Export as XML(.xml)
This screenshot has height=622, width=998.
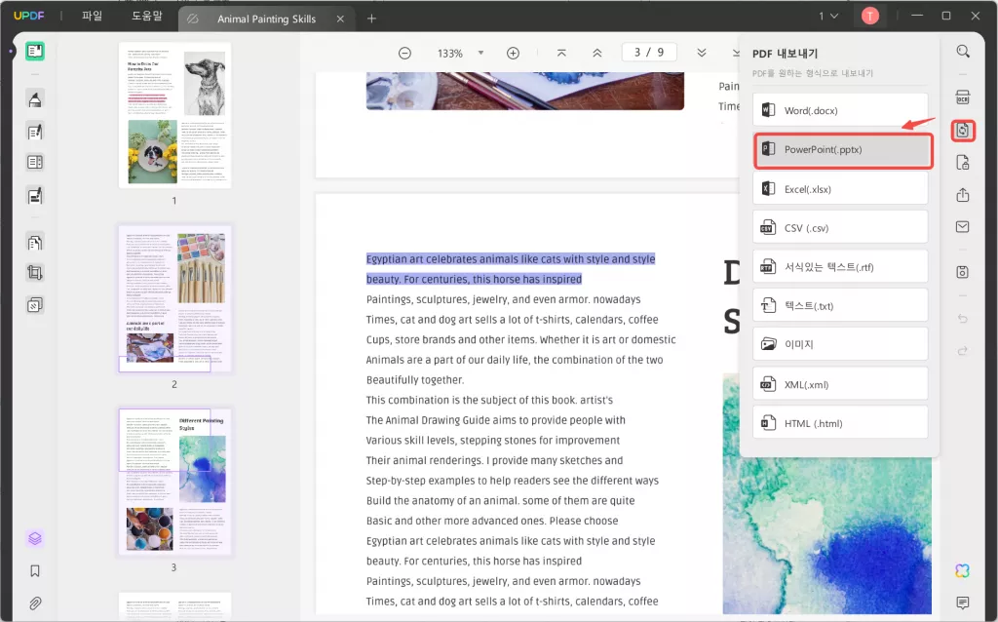(840, 384)
